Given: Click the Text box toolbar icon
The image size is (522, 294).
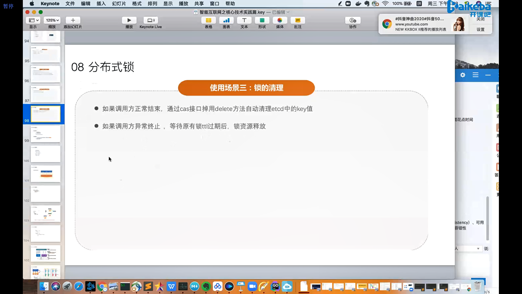Looking at the screenshot, I should [x=244, y=20].
